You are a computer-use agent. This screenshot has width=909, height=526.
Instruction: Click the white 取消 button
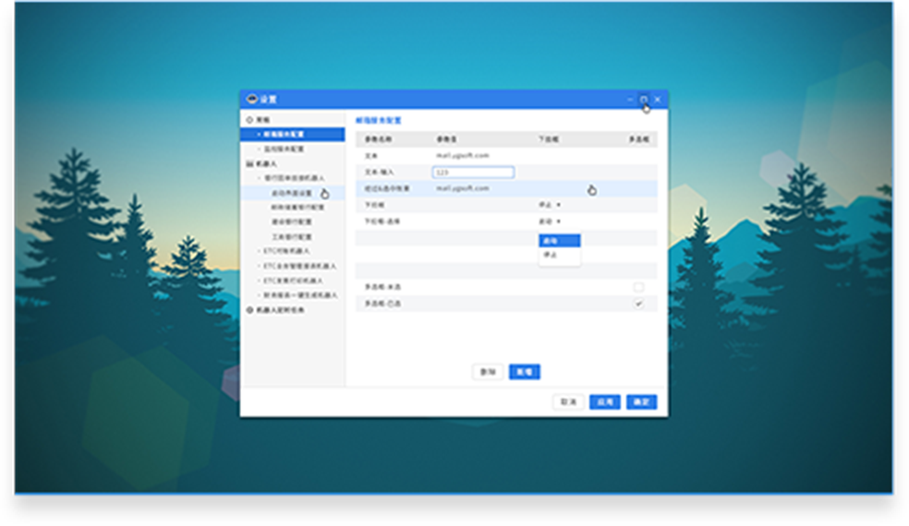pos(569,402)
